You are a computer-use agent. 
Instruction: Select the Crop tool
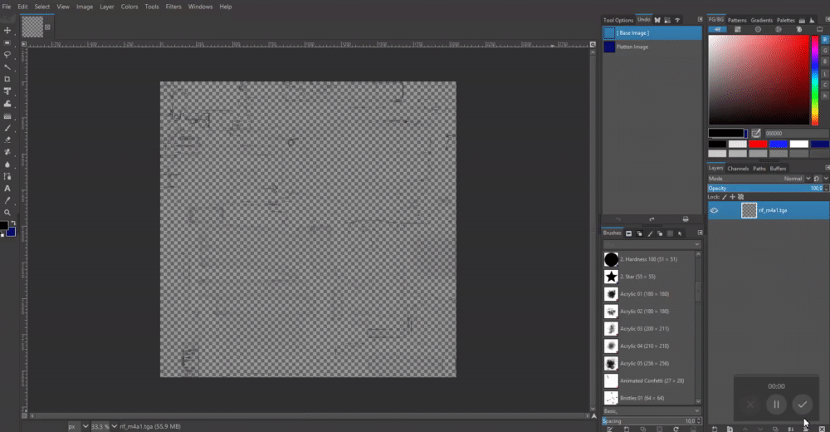coord(7,79)
